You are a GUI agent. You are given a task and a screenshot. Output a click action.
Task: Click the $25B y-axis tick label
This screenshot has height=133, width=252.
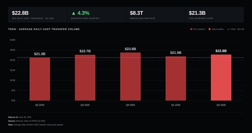click(x=13, y=50)
